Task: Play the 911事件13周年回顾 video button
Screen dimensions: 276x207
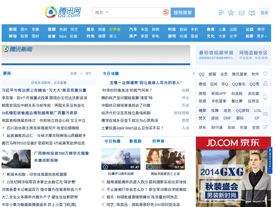Action: click(x=105, y=167)
